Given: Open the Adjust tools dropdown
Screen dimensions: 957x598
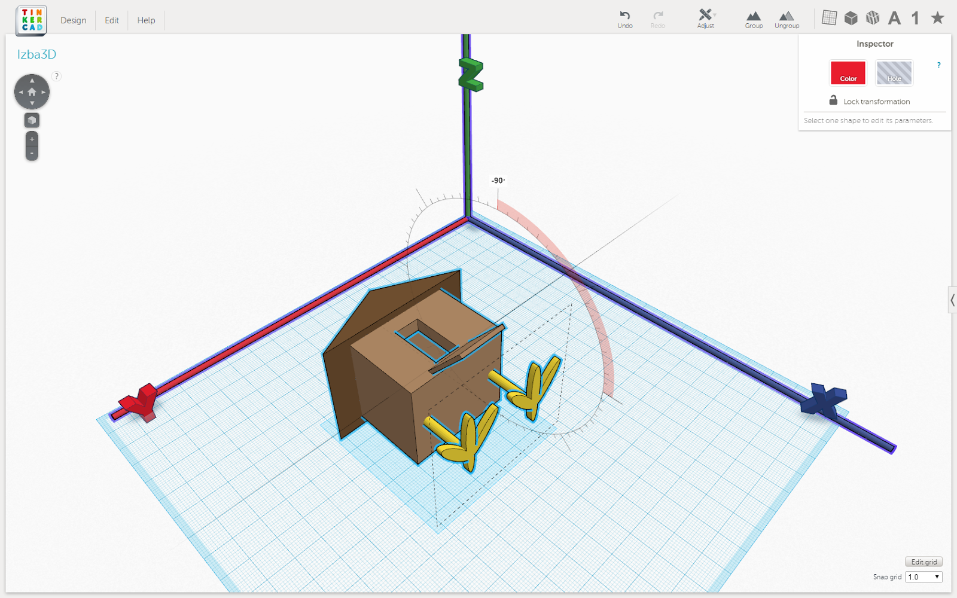Looking at the screenshot, I should (706, 19).
